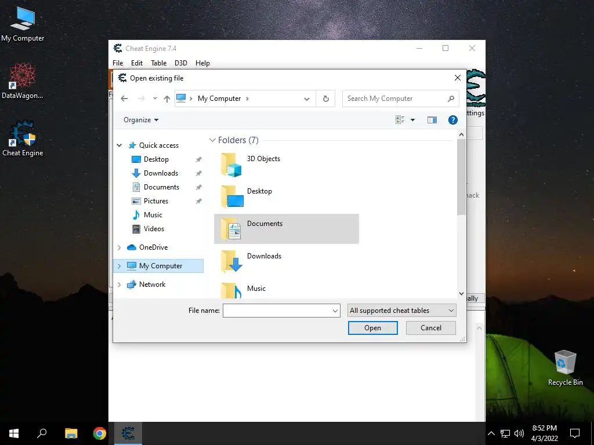594x445 pixels.
Task: Open the Organize dropdown menu
Action: point(141,120)
